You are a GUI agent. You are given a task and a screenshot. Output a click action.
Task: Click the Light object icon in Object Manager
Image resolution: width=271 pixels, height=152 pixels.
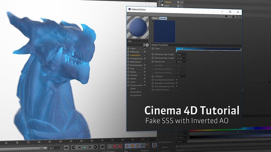click(162, 5)
